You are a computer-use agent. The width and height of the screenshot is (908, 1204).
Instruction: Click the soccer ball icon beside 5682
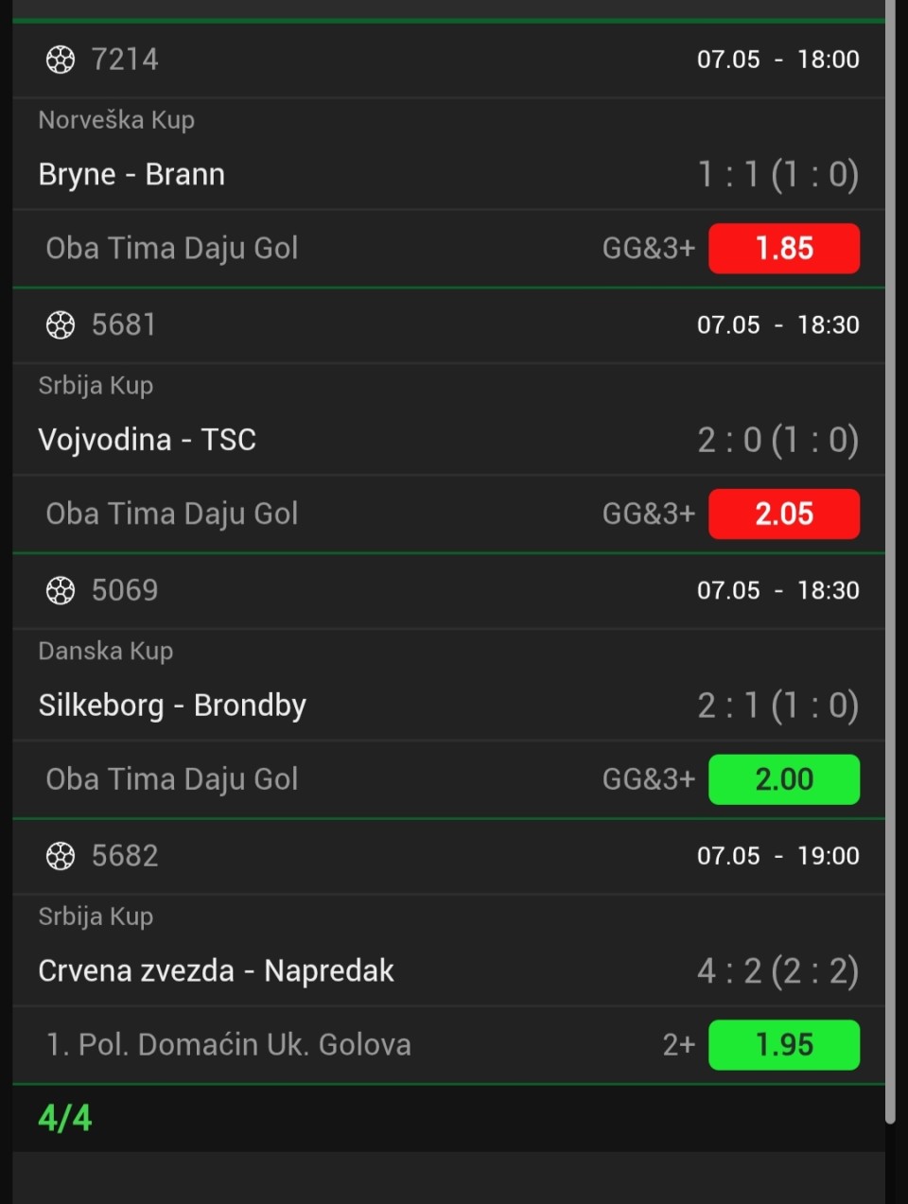61,856
